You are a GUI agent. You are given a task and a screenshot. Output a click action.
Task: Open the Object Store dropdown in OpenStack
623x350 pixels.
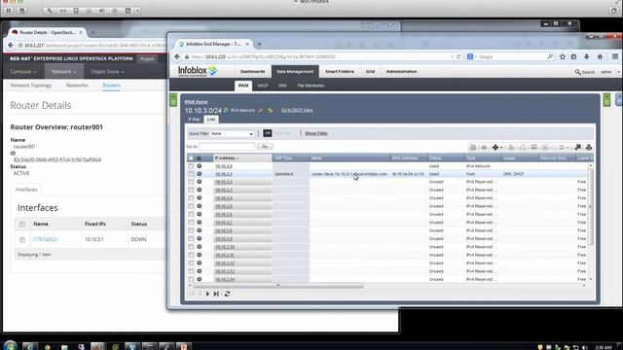pyautogui.click(x=108, y=71)
